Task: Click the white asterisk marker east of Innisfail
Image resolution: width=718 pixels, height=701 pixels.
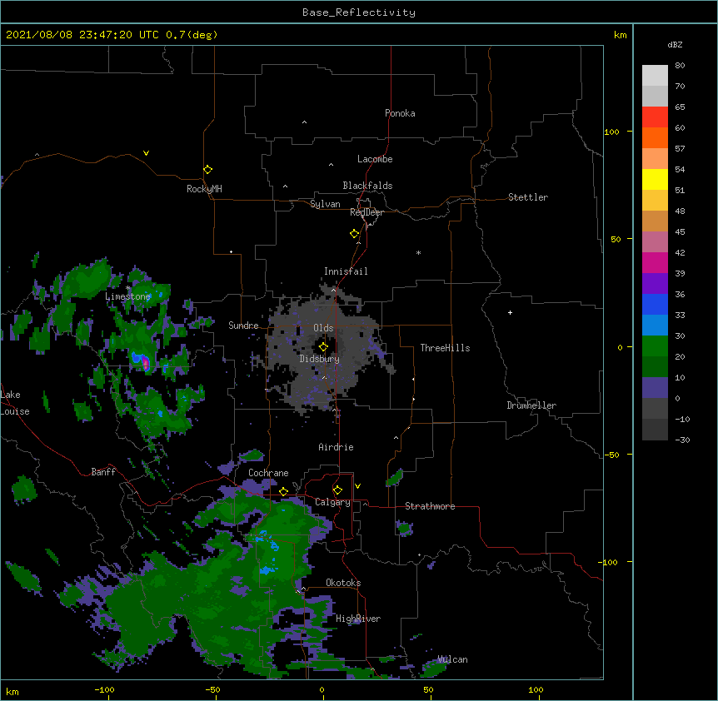Action: coord(418,252)
